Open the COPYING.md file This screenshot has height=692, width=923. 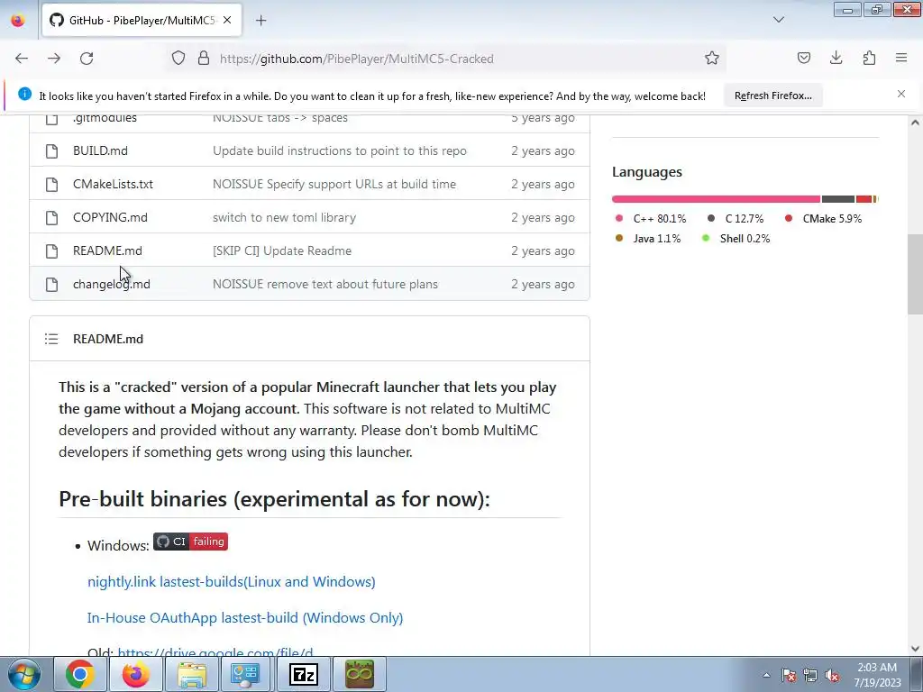tap(110, 218)
